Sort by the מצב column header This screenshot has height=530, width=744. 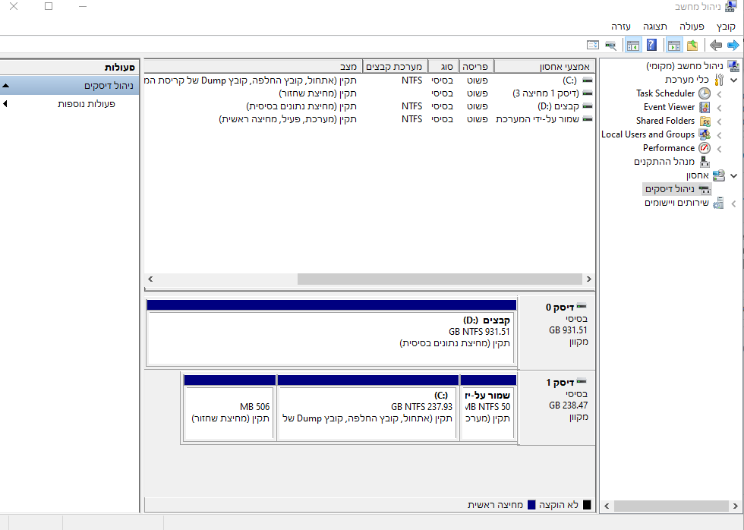[x=254, y=66]
